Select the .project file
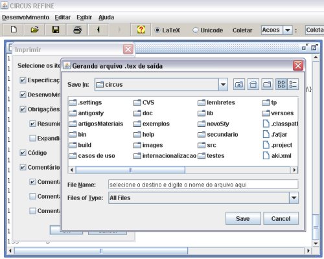The width and height of the screenshot is (324, 259). 277,145
